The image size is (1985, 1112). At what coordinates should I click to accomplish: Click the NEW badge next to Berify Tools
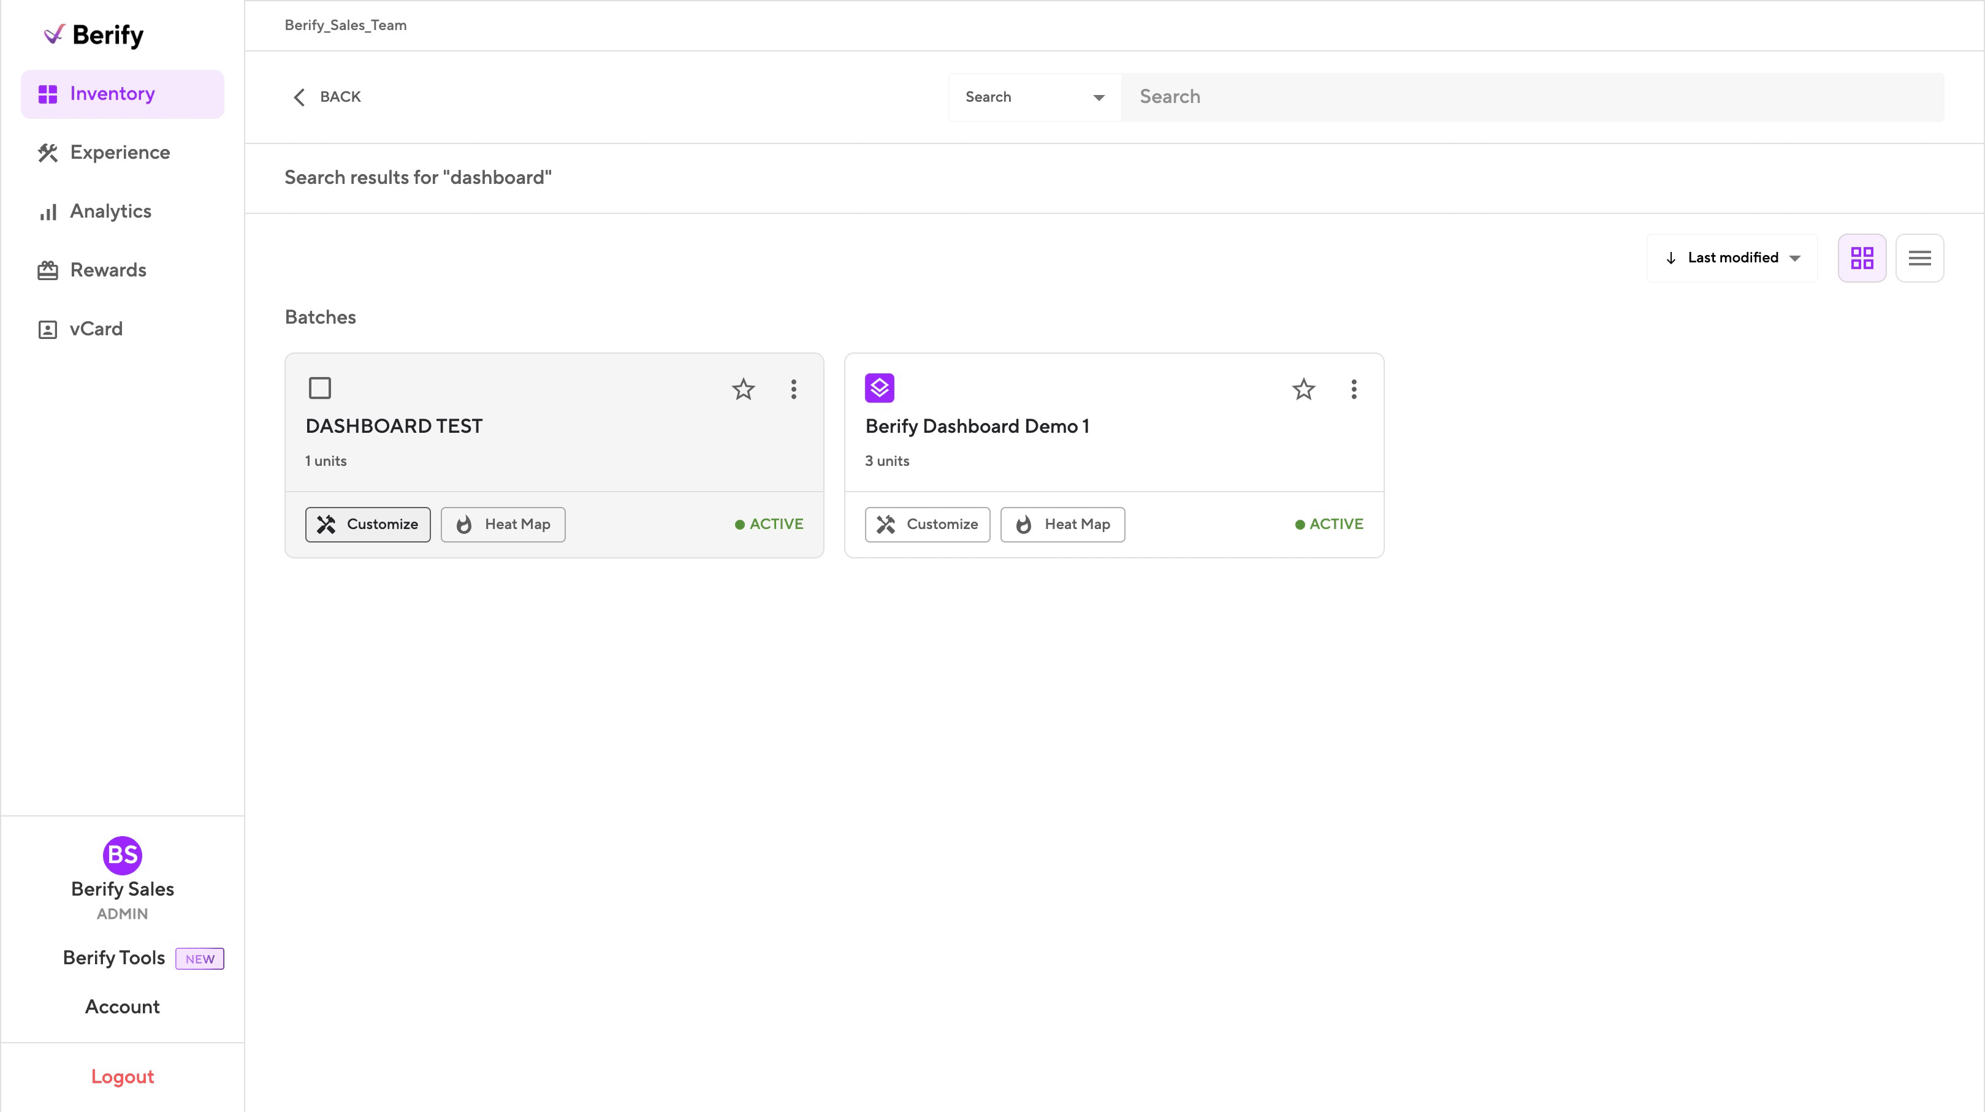[x=200, y=959]
